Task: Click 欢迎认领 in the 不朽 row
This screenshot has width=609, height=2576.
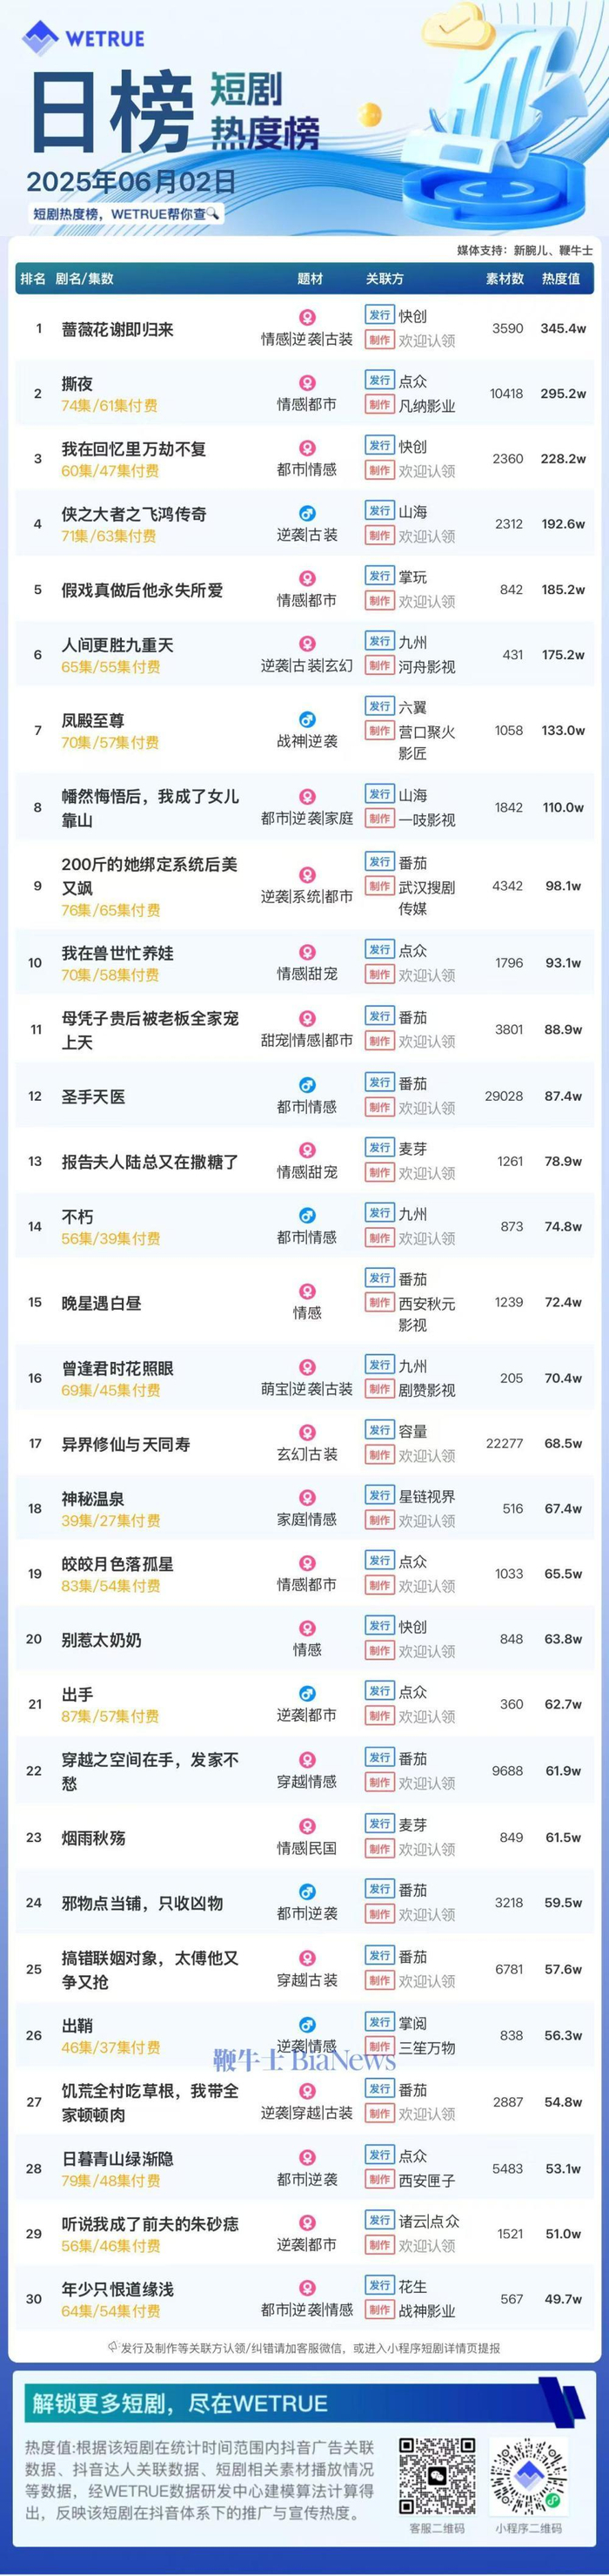Action: click(x=426, y=1238)
